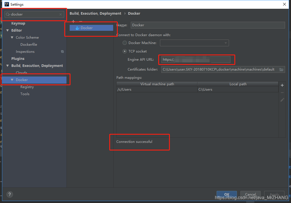Viewport: 291px width, 203px height.
Task: Select the /c/Users mapping cell
Action: click(x=157, y=90)
